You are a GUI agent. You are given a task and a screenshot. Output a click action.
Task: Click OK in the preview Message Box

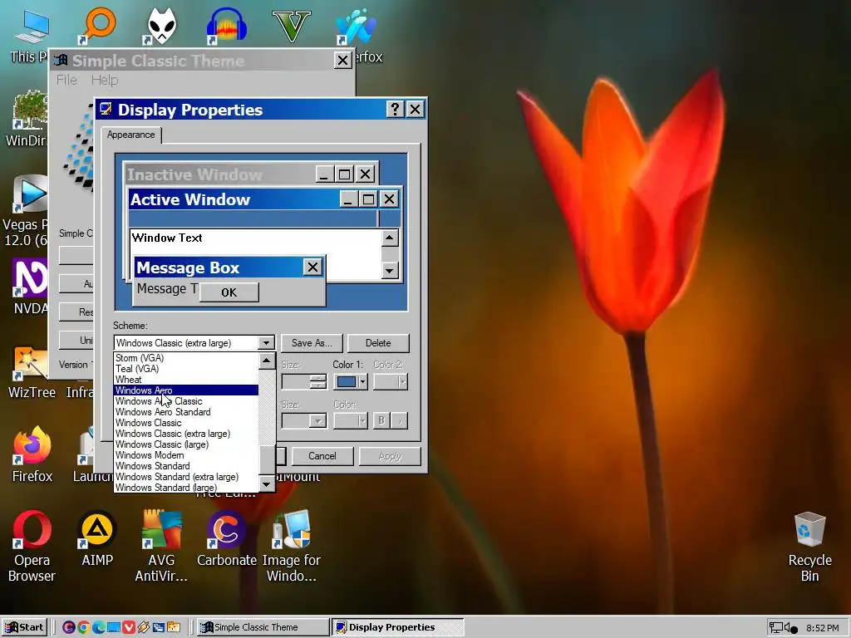click(229, 292)
